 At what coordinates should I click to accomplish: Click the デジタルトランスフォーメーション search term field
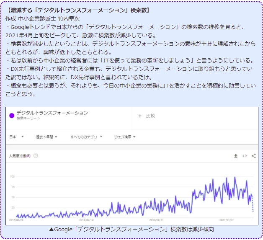(52, 113)
